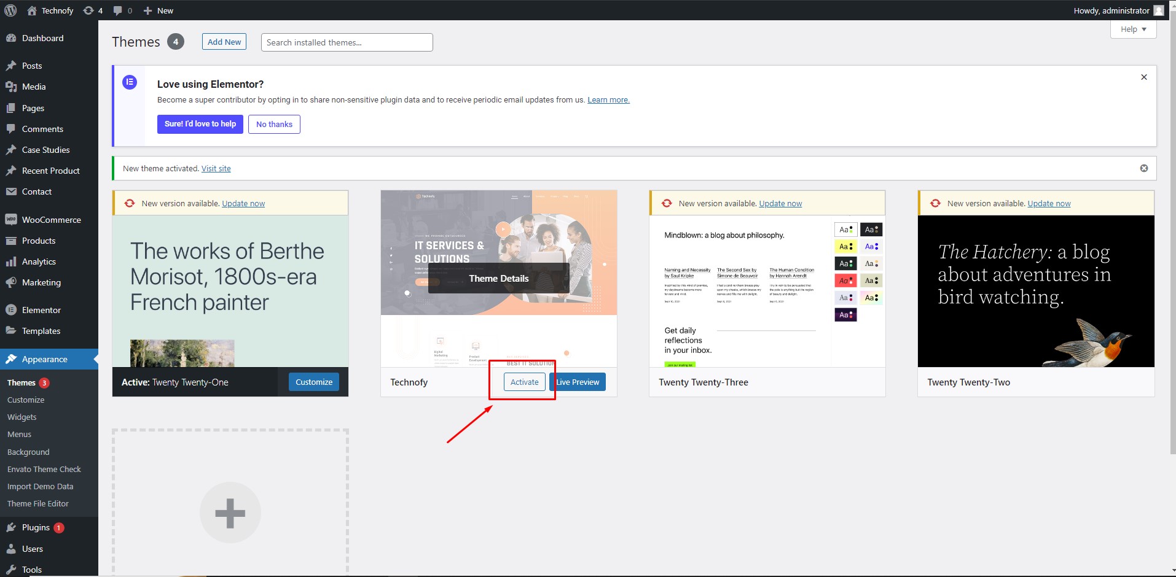Click Update now for Twenty Twenty-Two
Image resolution: width=1176 pixels, height=577 pixels.
[x=1049, y=203]
